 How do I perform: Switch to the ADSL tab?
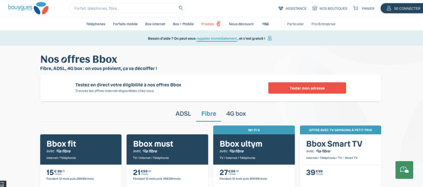pos(183,114)
